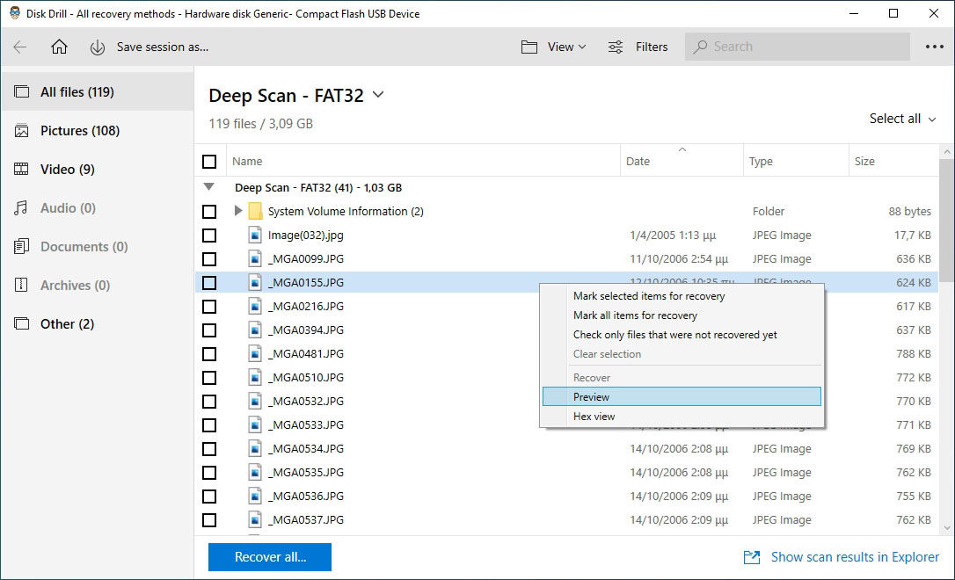Choose Check only files not recovered yet
The image size is (955, 580).
coord(682,335)
